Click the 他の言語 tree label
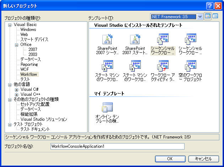The width and height of the screenshot is (224, 167). (22, 84)
